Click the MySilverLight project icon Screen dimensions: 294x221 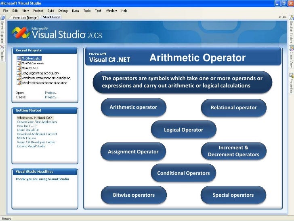pos(19,58)
